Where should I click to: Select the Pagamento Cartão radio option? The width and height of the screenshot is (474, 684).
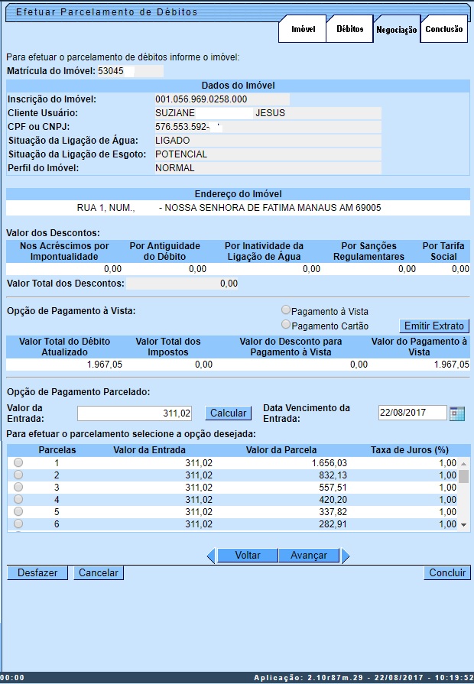point(287,325)
